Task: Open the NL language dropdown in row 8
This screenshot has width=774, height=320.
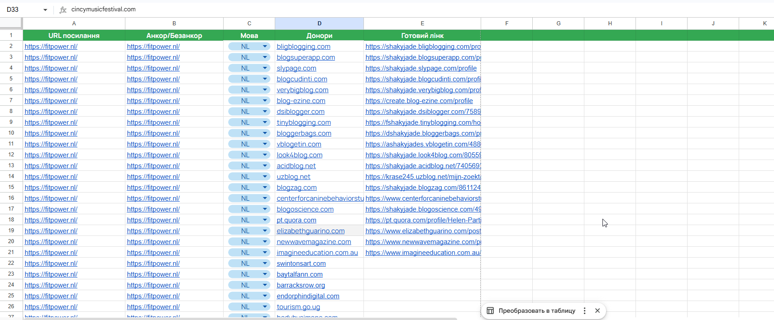Action: [265, 111]
